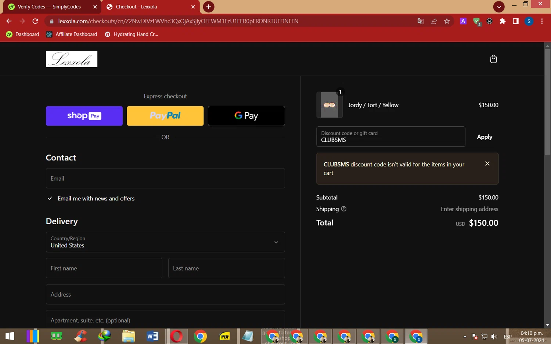Open the shopping bag cart icon

tap(493, 59)
